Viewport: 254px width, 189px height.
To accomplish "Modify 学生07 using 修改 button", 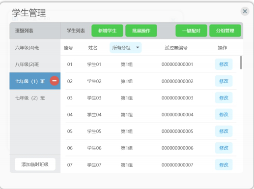I will point(224,164).
